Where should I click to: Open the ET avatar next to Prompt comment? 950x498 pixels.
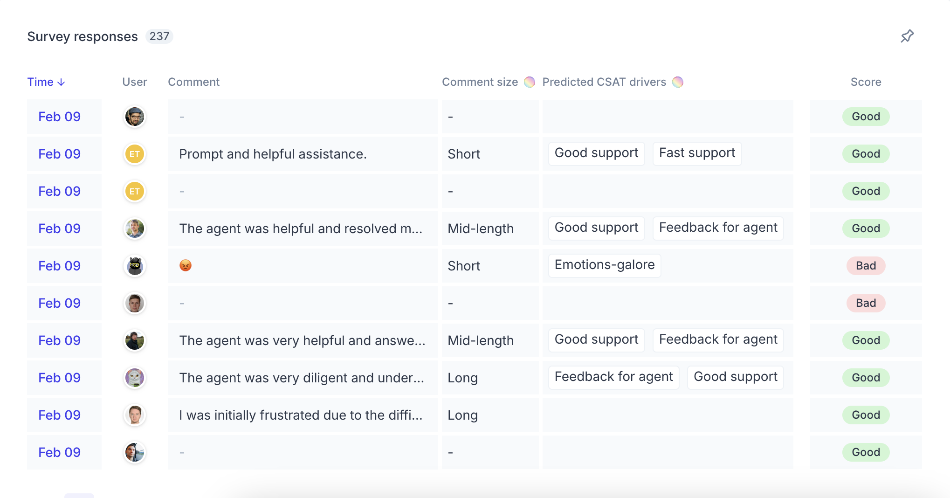coord(135,154)
